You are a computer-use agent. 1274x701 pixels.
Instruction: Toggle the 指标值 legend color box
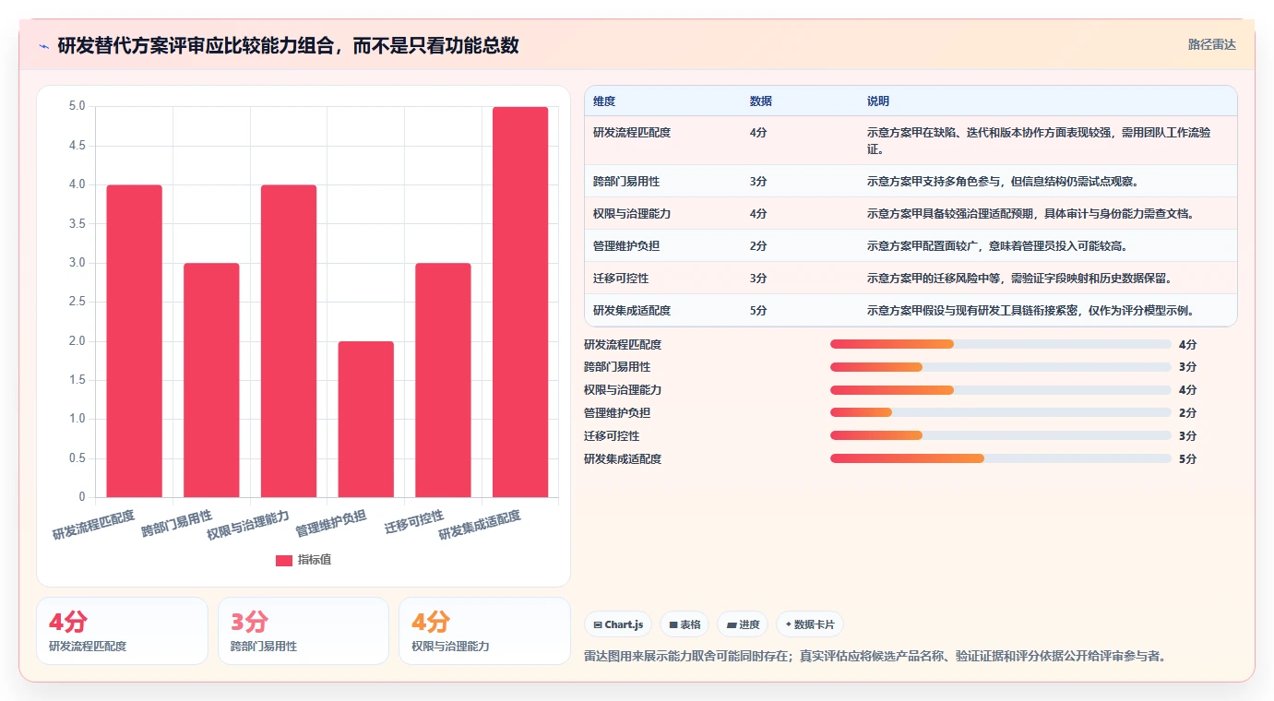[x=284, y=560]
